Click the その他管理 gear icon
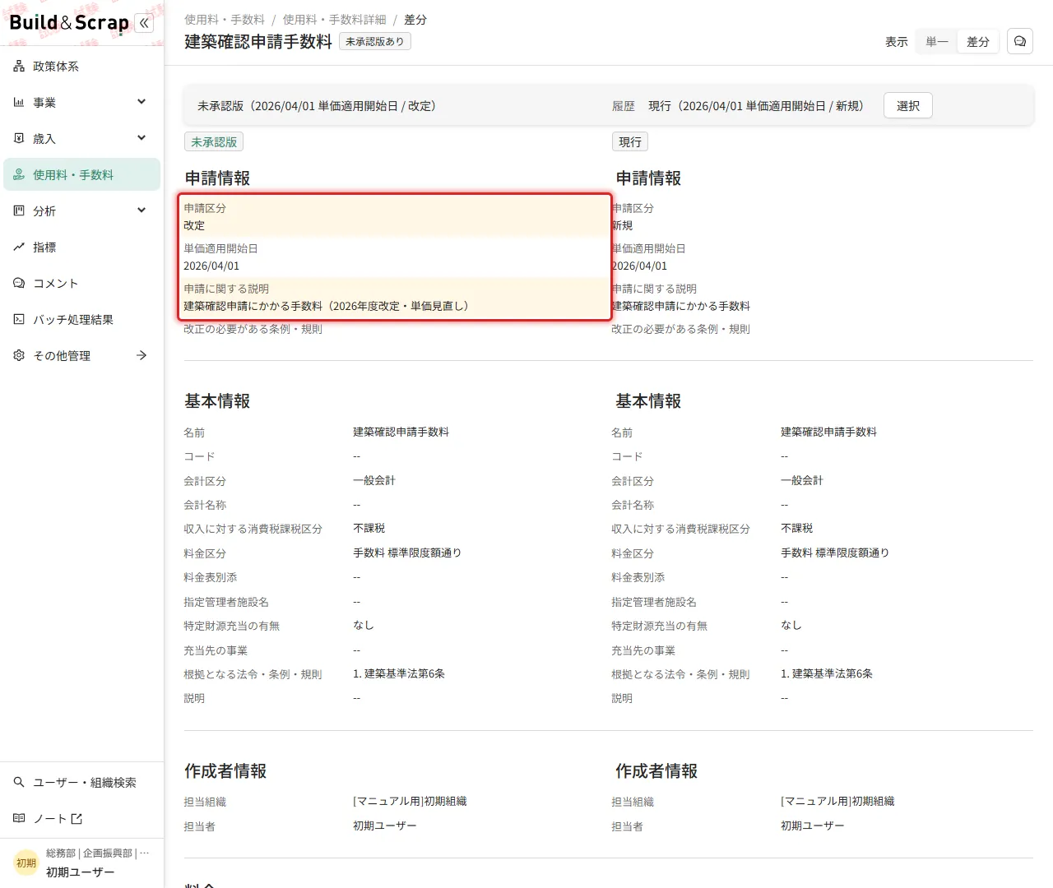Viewport: 1053px width, 888px height. point(19,356)
